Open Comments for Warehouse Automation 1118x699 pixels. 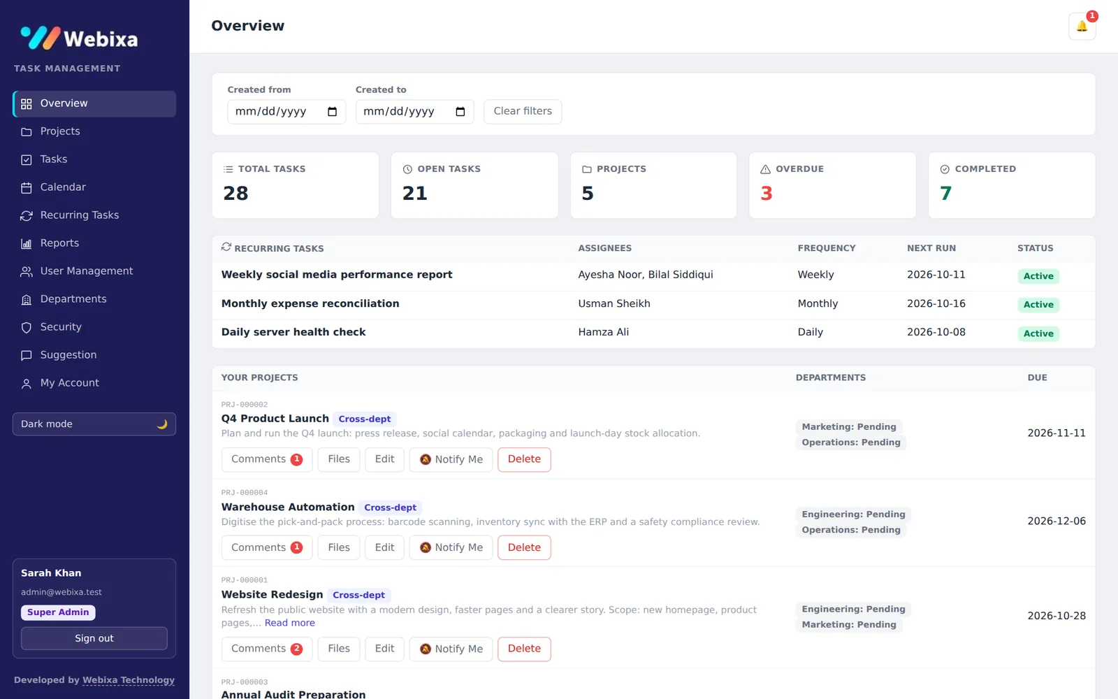pyautogui.click(x=267, y=547)
